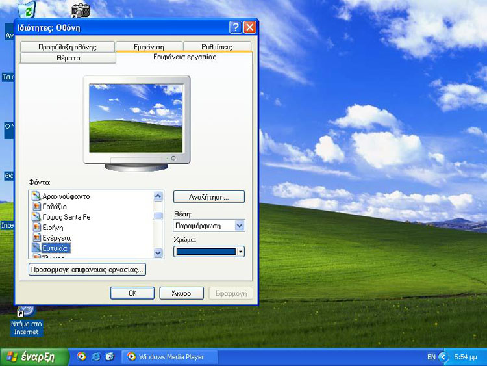Confirm with the OK button

tap(132, 293)
